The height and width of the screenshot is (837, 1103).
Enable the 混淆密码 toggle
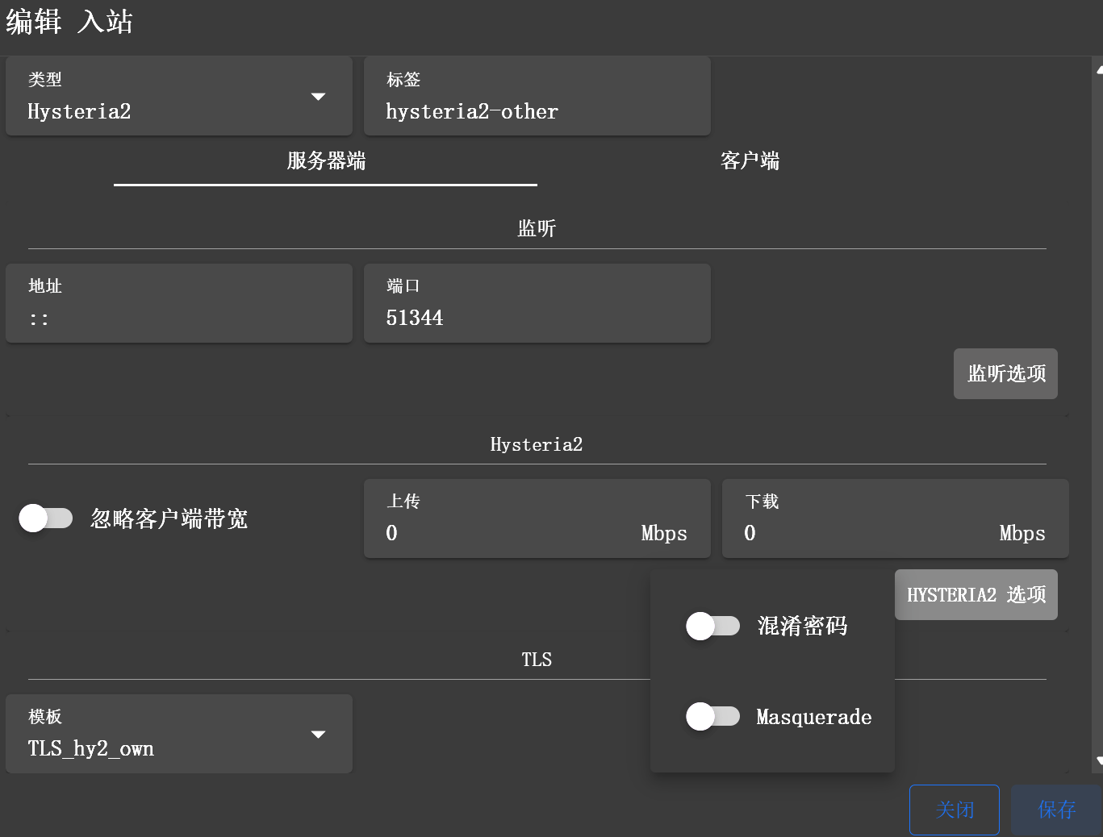[x=712, y=626]
